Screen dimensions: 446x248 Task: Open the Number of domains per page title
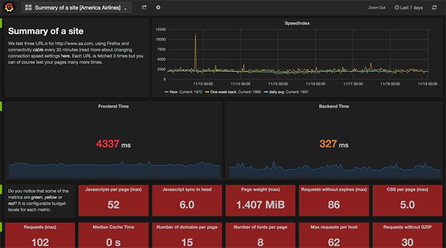tap(187, 227)
